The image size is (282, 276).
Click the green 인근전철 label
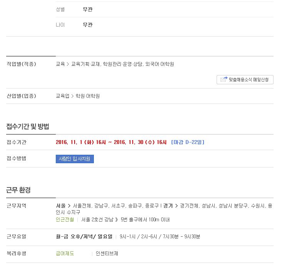[65, 220]
